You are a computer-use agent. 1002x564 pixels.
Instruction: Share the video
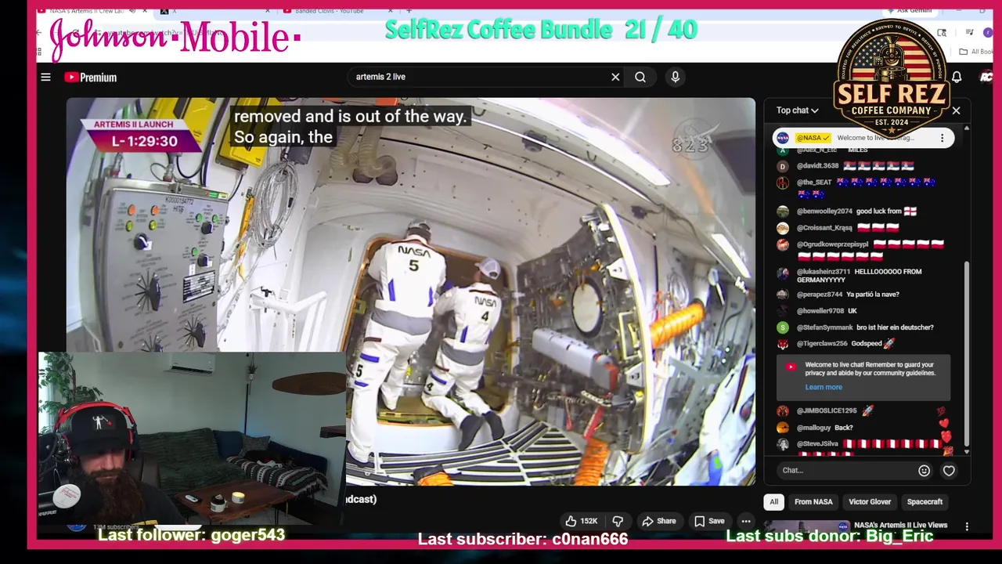click(658, 521)
